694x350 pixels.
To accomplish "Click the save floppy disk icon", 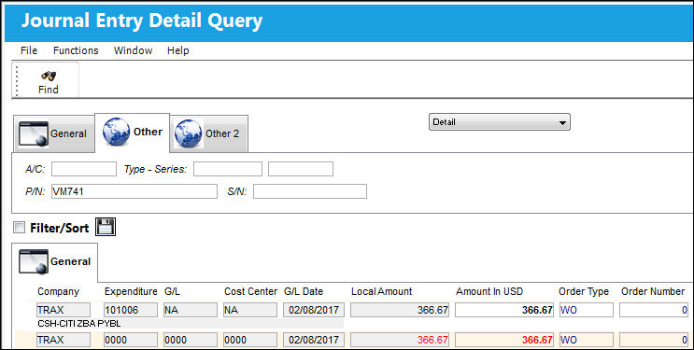I will [106, 227].
